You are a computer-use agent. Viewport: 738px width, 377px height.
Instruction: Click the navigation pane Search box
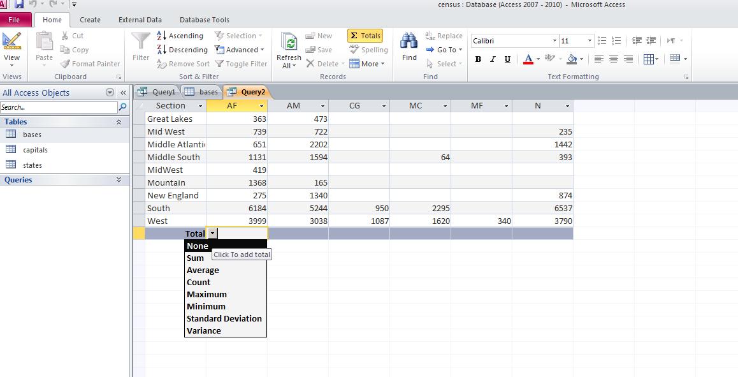59,107
